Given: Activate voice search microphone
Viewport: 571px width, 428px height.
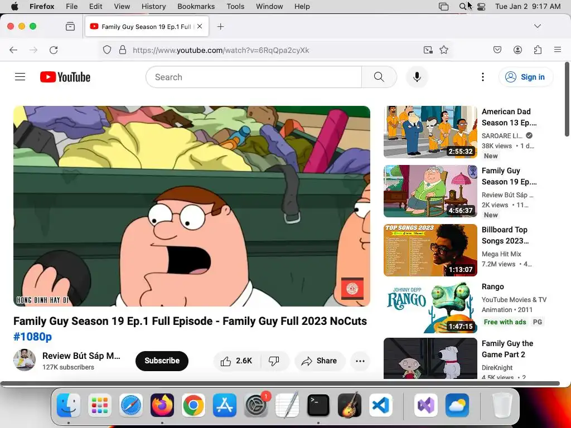Looking at the screenshot, I should [x=417, y=77].
